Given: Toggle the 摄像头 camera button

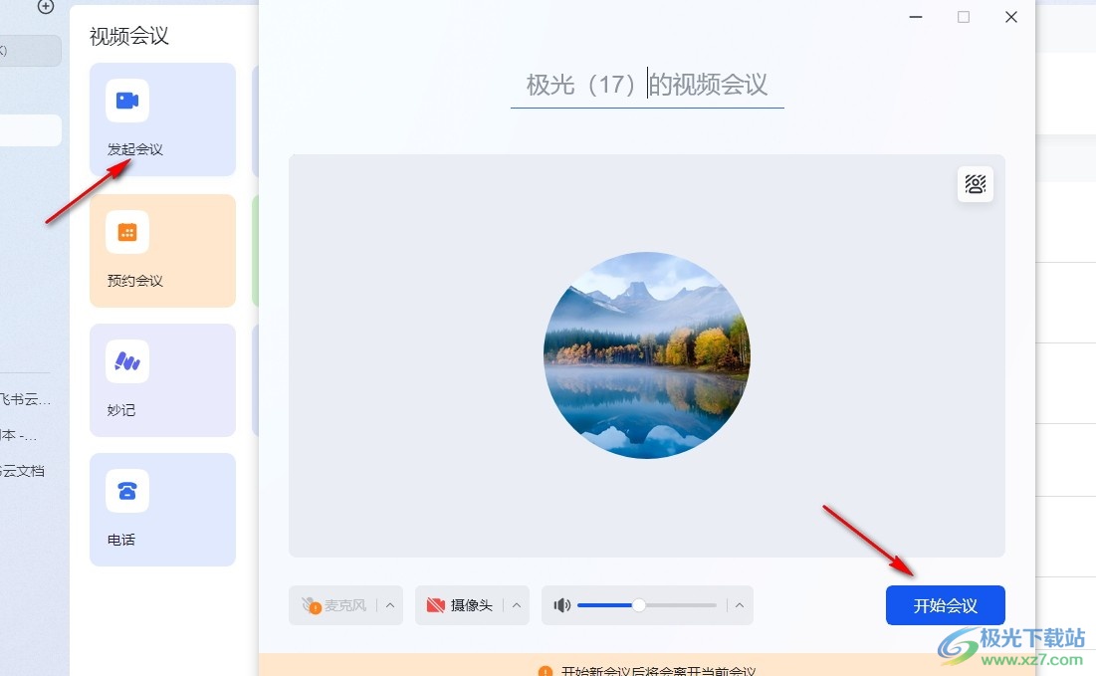Looking at the screenshot, I should [x=460, y=605].
